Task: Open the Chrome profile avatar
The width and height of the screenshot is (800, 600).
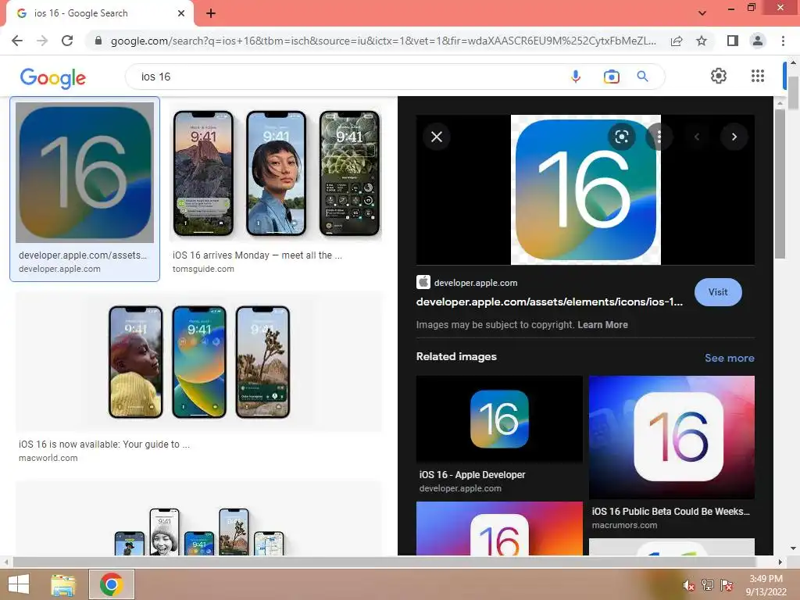Action: click(x=758, y=41)
